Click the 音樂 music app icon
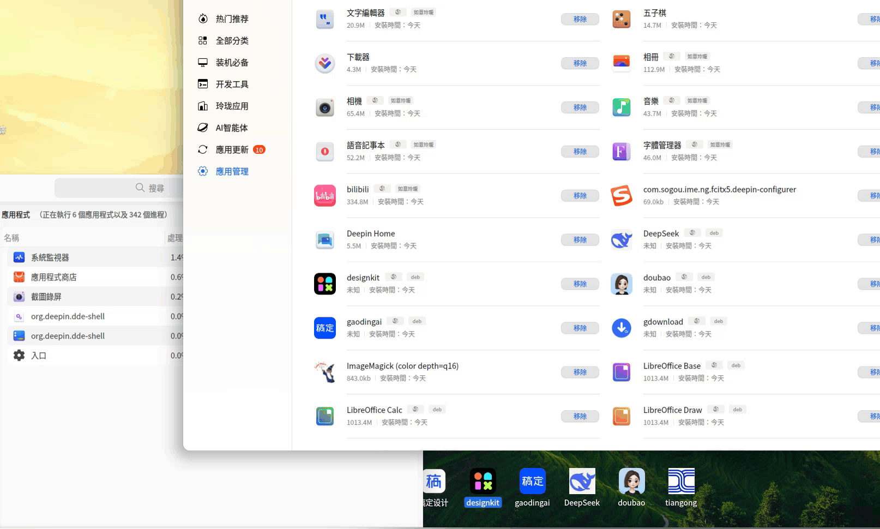 [x=622, y=107]
